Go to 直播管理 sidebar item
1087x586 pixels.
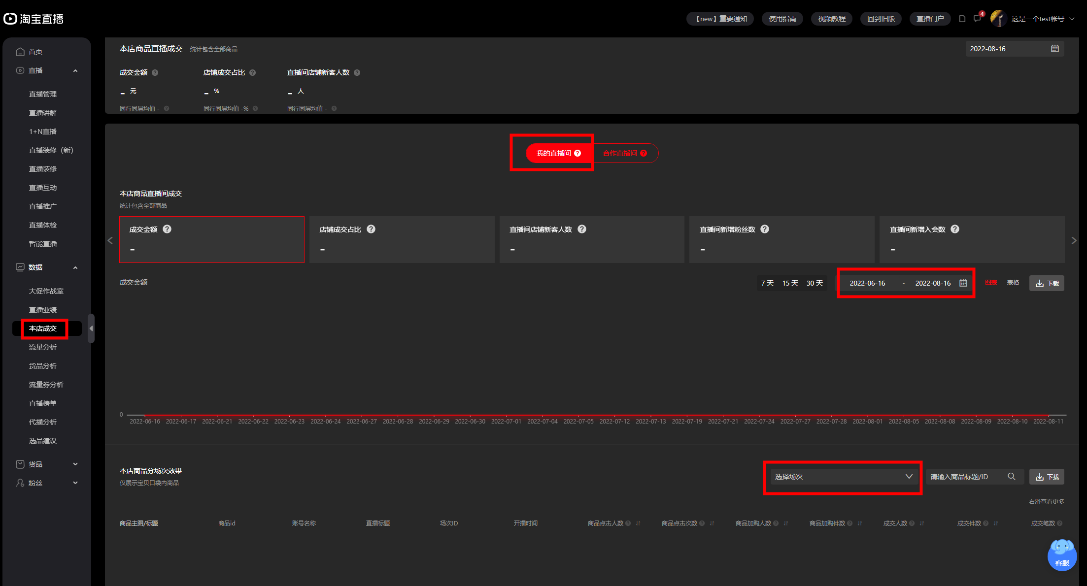(x=43, y=94)
